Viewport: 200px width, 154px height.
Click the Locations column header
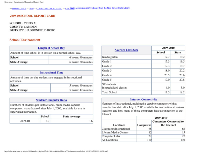119,125
